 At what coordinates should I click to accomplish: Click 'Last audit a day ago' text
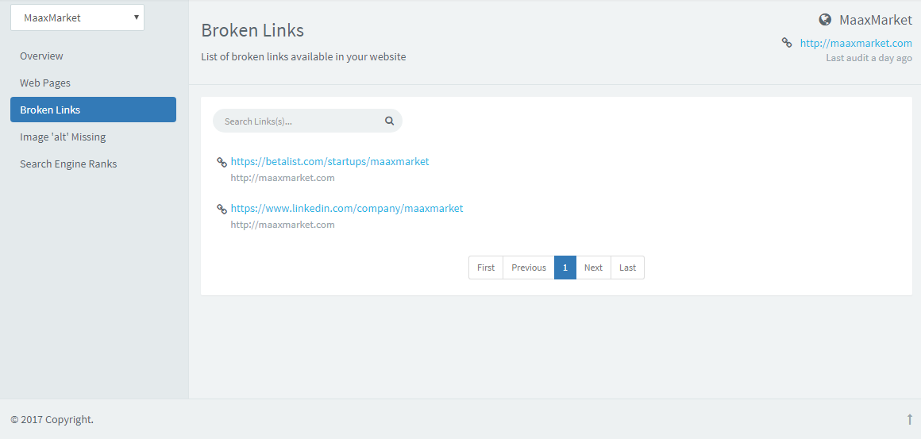pyautogui.click(x=869, y=58)
